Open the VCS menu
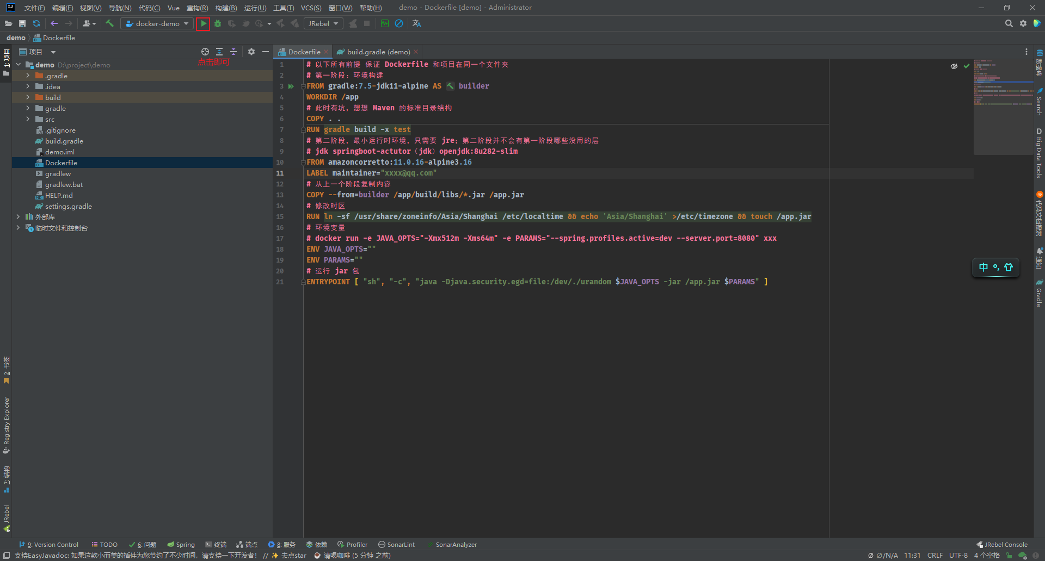This screenshot has width=1045, height=561. point(311,8)
